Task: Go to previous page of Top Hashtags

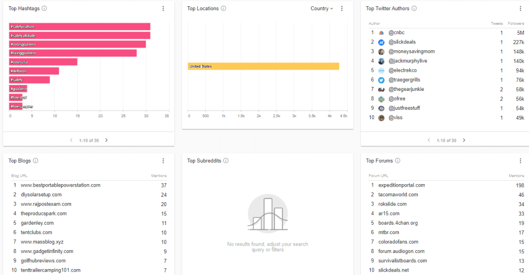Action: click(71, 140)
